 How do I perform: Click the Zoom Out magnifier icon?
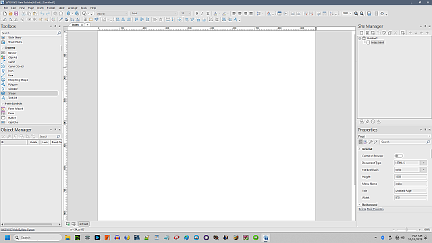[x=362, y=13]
